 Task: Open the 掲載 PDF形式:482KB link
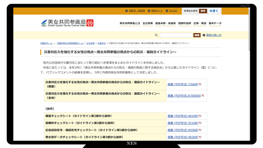point(183,137)
